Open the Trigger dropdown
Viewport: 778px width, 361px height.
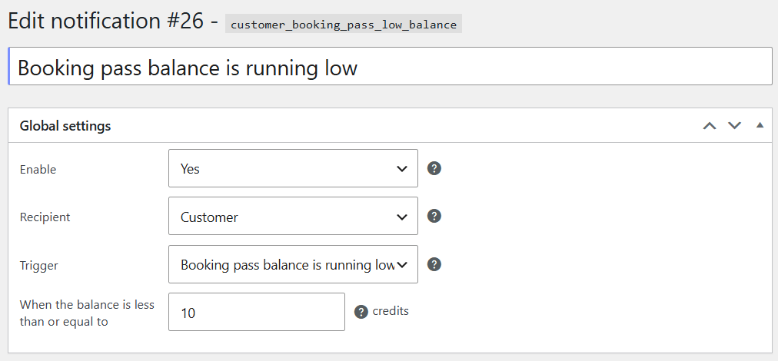coord(293,264)
